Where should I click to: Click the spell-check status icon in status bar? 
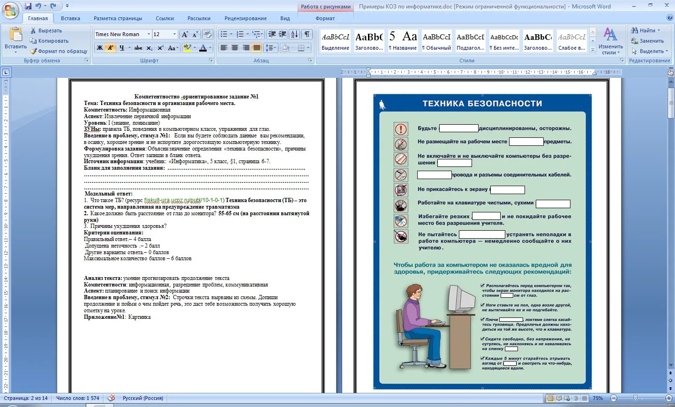111,398
